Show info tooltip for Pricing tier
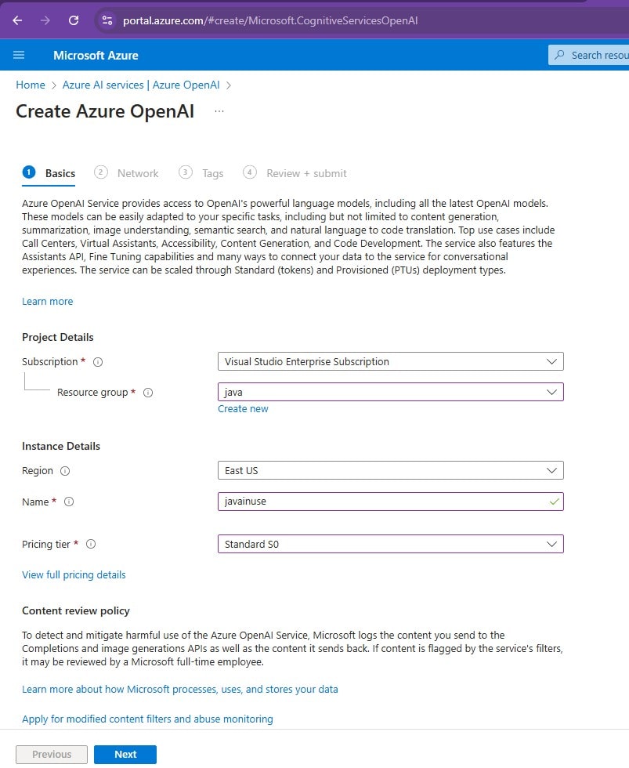This screenshot has height=768, width=629. [91, 544]
